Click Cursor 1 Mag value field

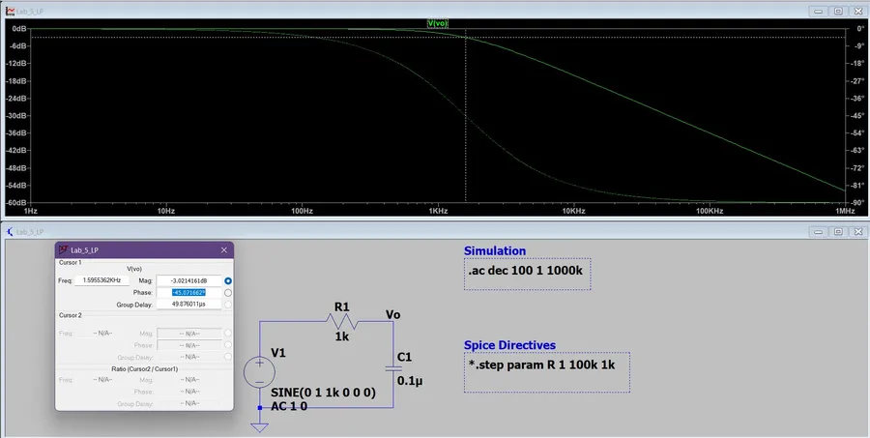point(189,281)
